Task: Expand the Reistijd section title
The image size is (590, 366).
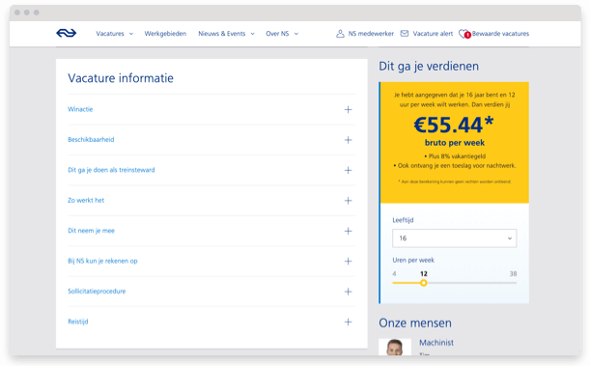Action: (78, 322)
